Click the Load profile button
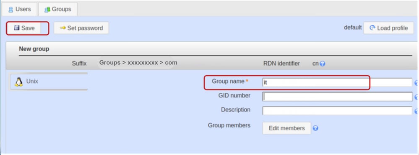 388,28
